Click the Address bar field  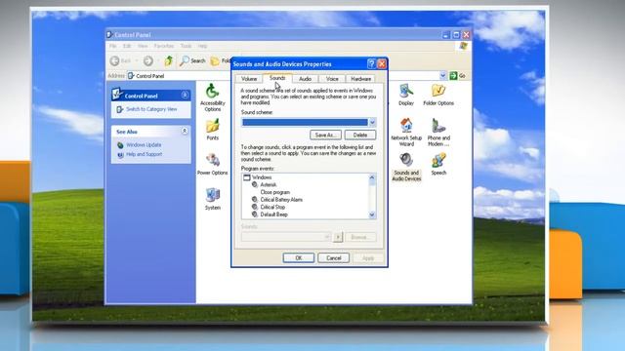pyautogui.click(x=283, y=76)
